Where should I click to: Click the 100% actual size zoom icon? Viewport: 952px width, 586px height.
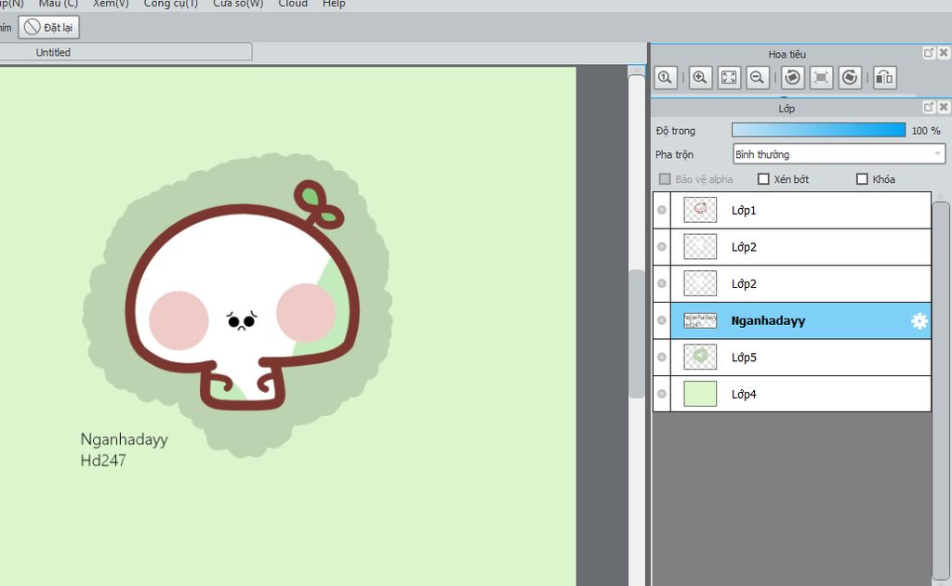pos(665,78)
